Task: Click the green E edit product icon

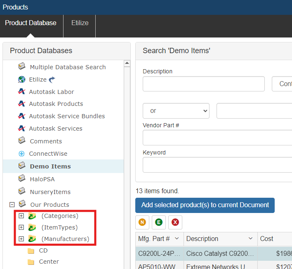Action: 159,222
